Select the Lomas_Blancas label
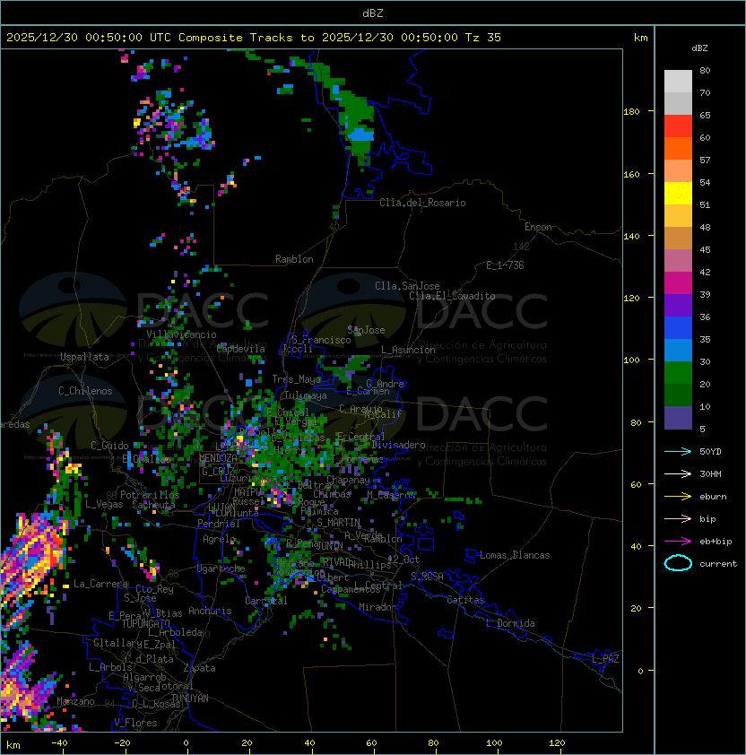 click(515, 555)
